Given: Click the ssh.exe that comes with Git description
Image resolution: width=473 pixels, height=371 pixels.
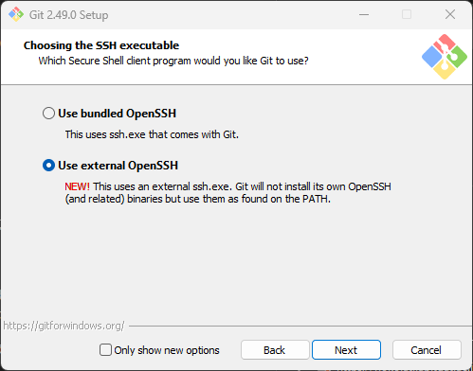Looking at the screenshot, I should tap(152, 134).
